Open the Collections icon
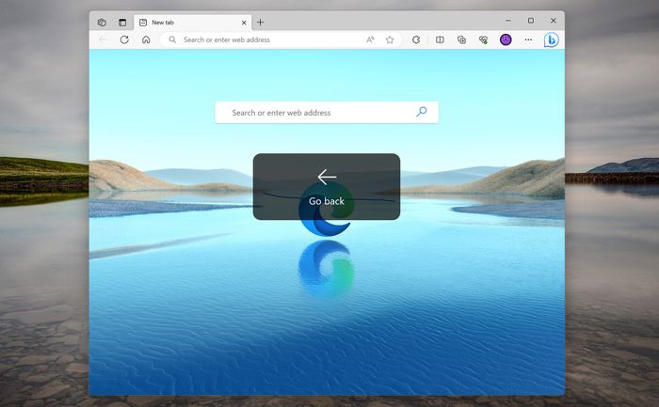This screenshot has width=659, height=407. [x=461, y=39]
